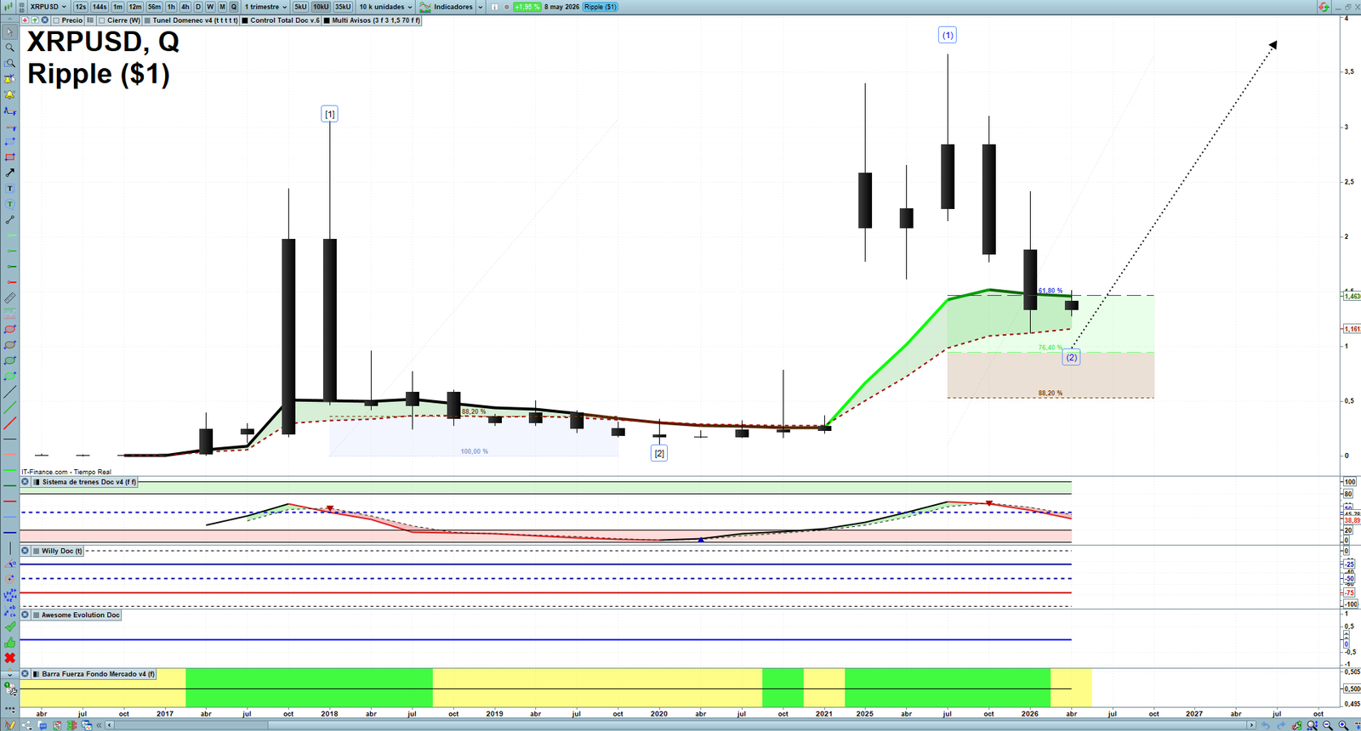Switch to 144s timeframe

[x=100, y=7]
